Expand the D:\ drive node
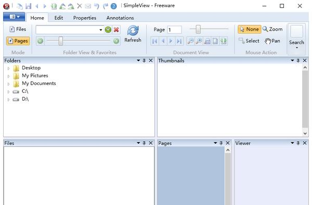Viewport: 312px width, 205px height. [x=8, y=100]
